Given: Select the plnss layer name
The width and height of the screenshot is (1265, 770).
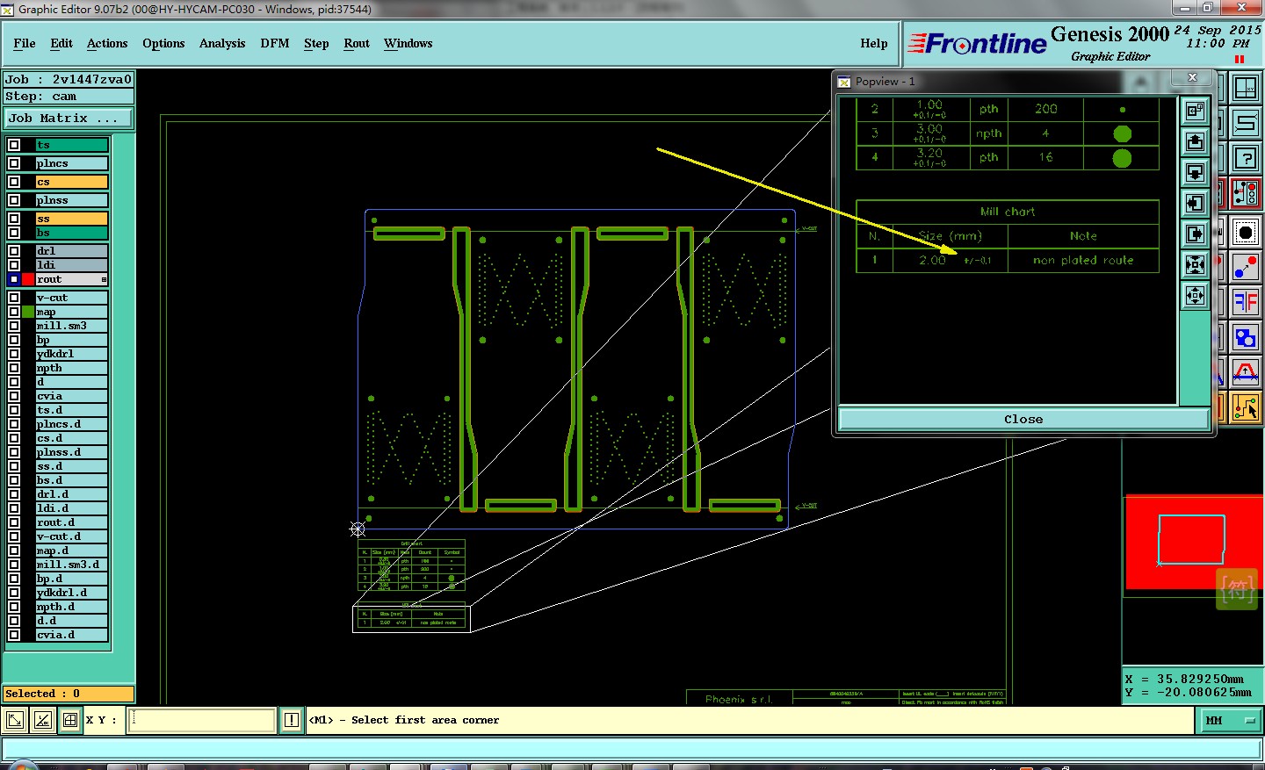Looking at the screenshot, I should pyautogui.click(x=72, y=200).
